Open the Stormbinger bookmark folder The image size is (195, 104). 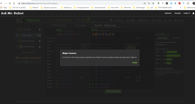coord(139,8)
